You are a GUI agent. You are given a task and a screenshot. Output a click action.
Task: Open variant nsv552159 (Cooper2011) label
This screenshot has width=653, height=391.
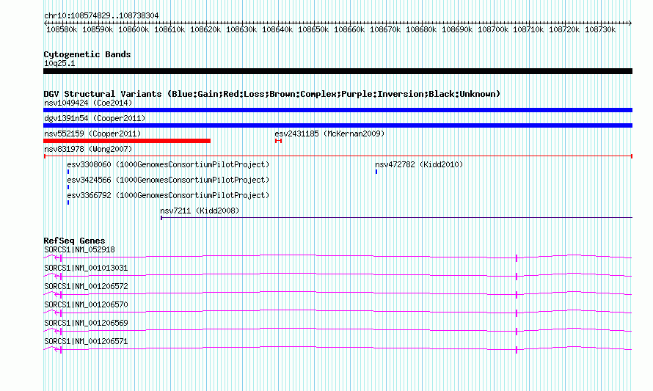[92, 134]
